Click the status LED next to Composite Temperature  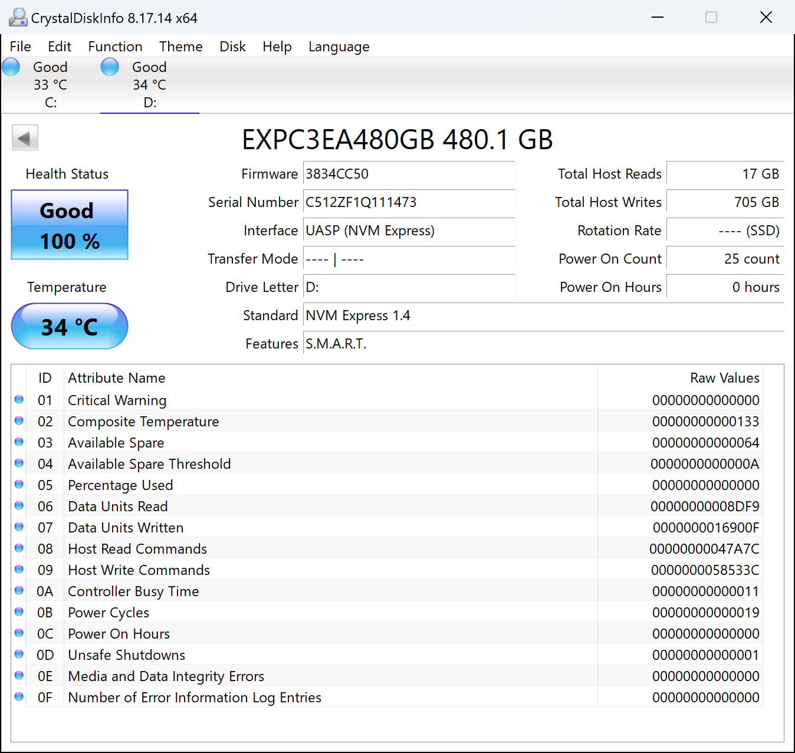[18, 420]
